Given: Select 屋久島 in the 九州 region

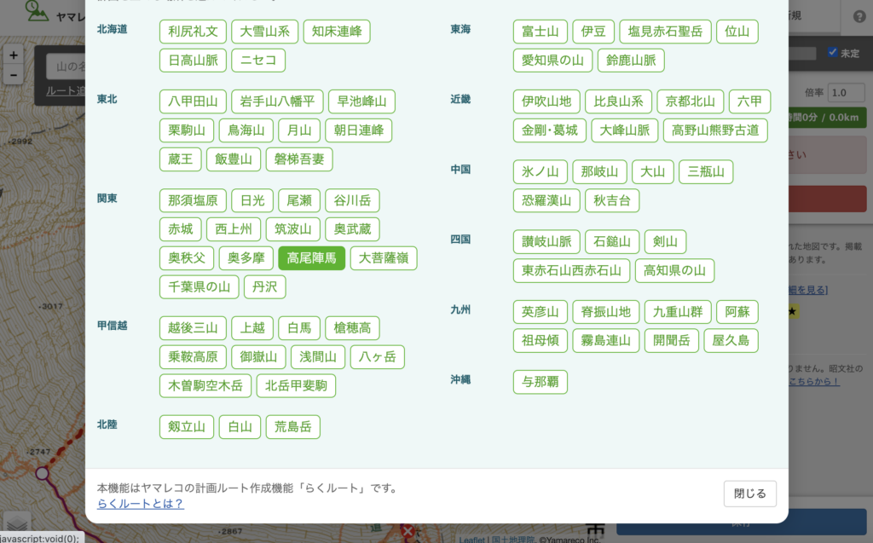Looking at the screenshot, I should click(x=731, y=340).
